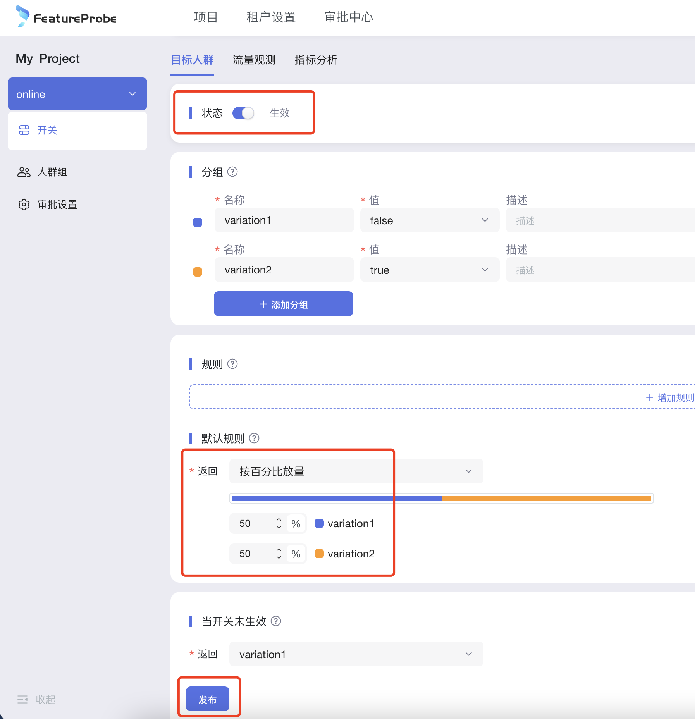
Task: Switch to the 流量观测 tab
Action: coord(254,60)
